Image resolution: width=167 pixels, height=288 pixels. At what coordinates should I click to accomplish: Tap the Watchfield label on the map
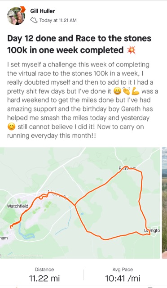click(x=18, y=206)
